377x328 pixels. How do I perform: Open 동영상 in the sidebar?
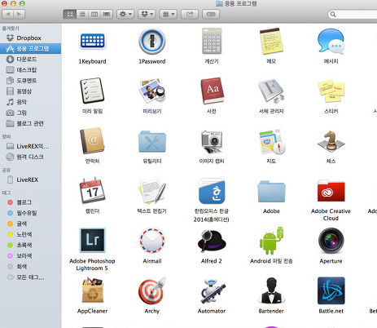30,91
